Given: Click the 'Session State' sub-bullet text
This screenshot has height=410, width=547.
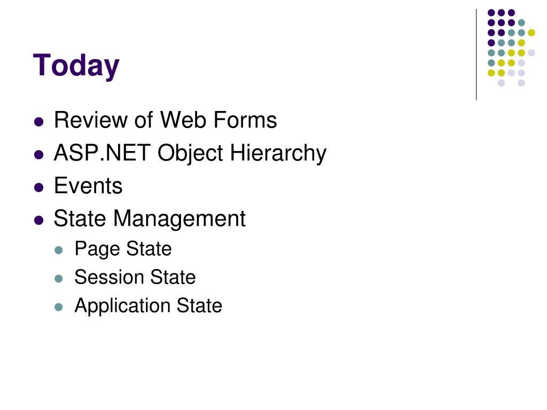Looking at the screenshot, I should click(135, 278).
